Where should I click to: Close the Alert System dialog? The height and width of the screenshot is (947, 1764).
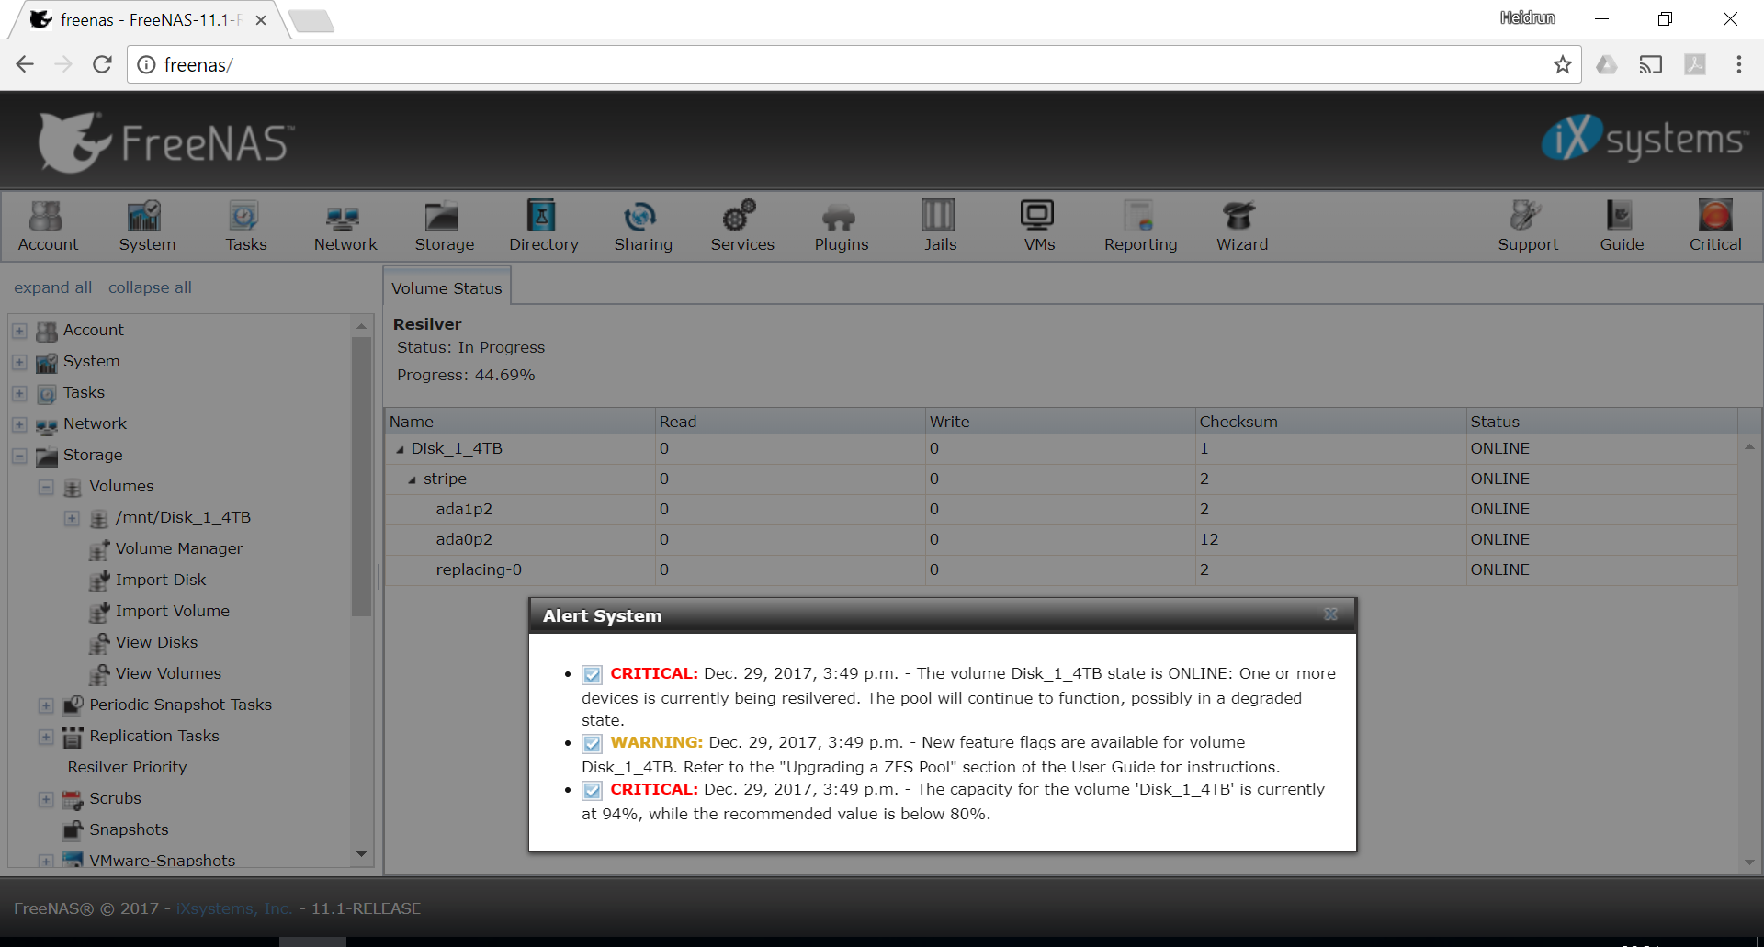pos(1330,614)
